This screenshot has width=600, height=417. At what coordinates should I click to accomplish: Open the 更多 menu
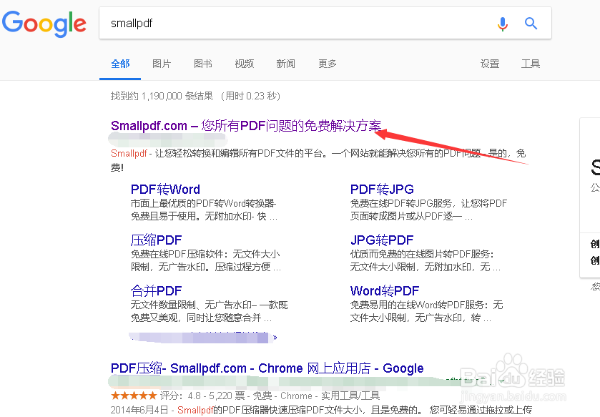point(327,64)
